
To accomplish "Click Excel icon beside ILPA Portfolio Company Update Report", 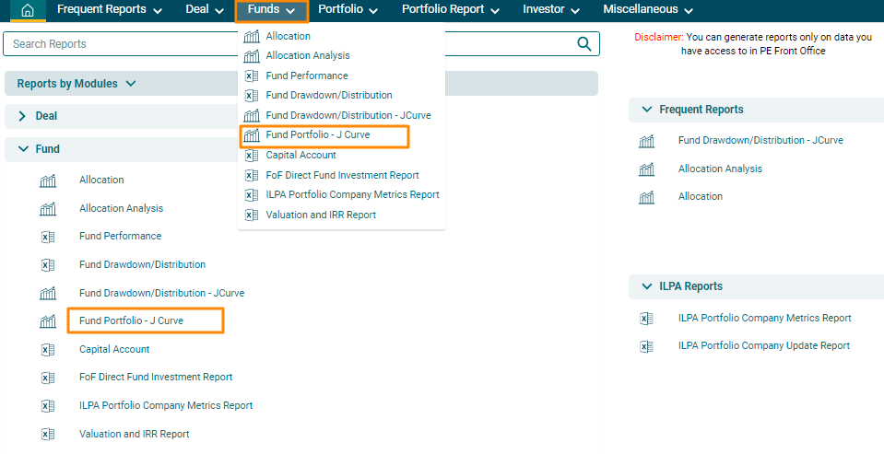I will pos(646,346).
